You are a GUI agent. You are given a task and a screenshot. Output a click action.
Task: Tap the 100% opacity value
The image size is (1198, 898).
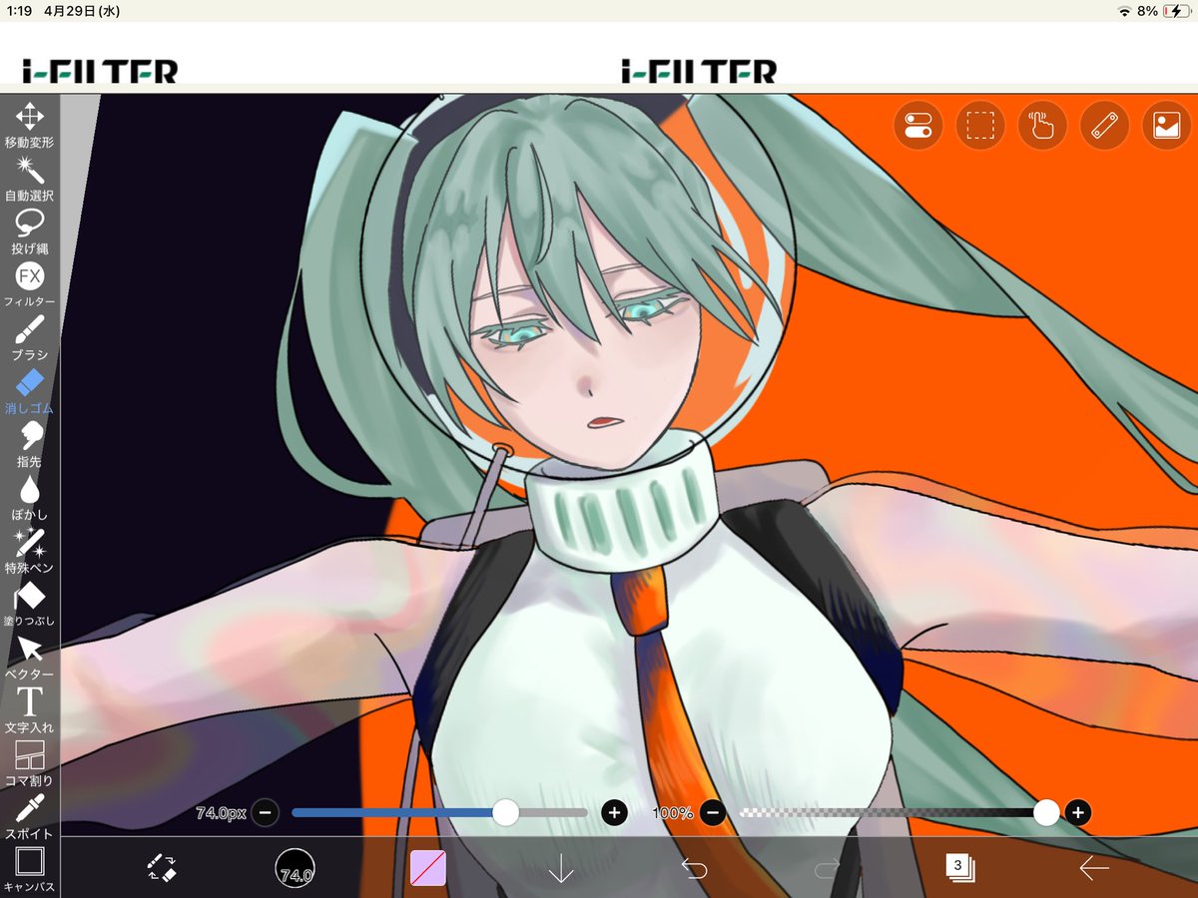pyautogui.click(x=673, y=813)
